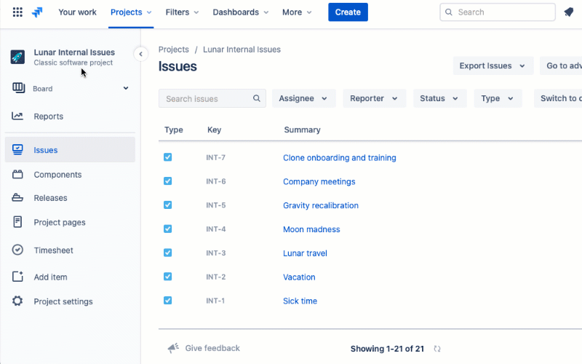Open the Assignee filter dropdown
This screenshot has width=582, height=364.
point(303,98)
